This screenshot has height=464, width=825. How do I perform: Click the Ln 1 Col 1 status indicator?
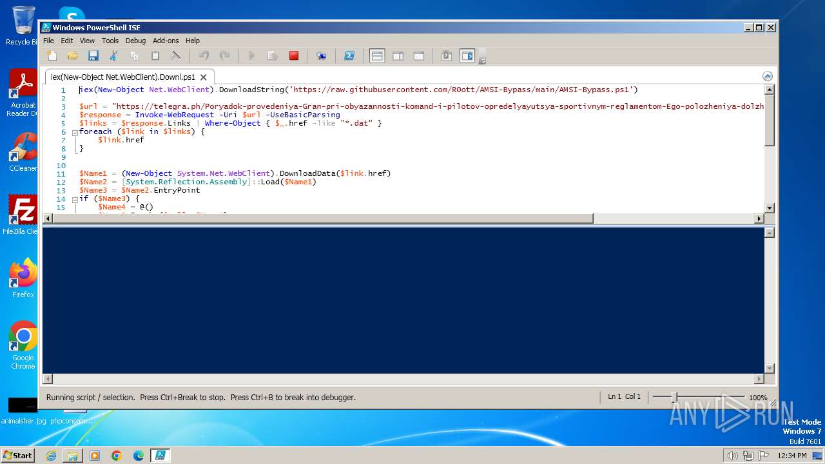[x=624, y=397]
